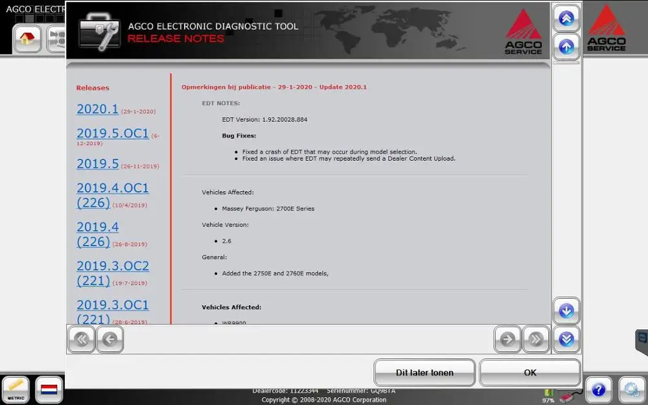Click the toolbox and wrench header icon
Screen dimensions: 648x405
pos(99,31)
